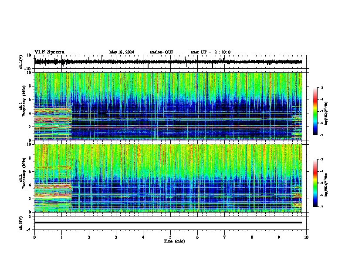Click the "4" minute tick on Time axis
This screenshot has height=266, width=345.
tap(143, 237)
